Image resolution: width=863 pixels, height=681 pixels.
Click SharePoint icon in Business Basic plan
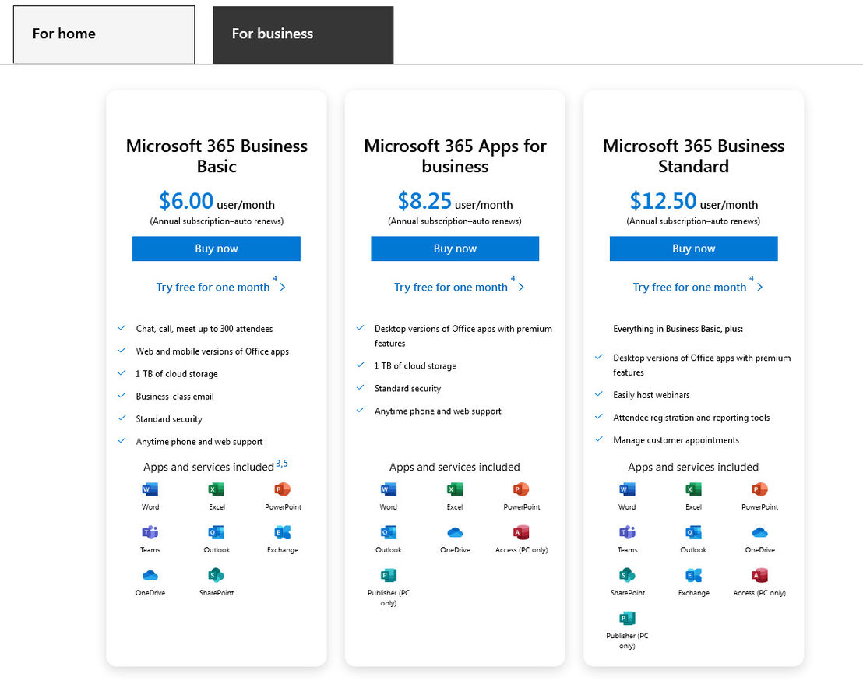(217, 575)
